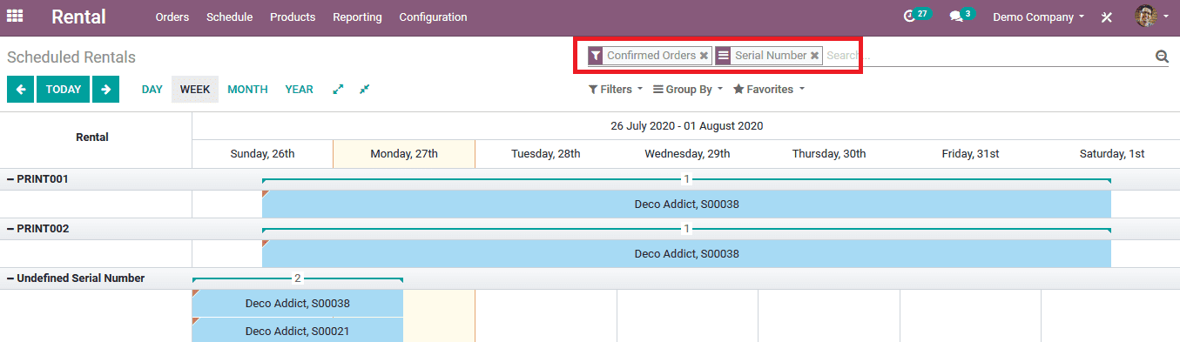Click the Monday, 27th column header
This screenshot has height=342, width=1180.
click(404, 154)
